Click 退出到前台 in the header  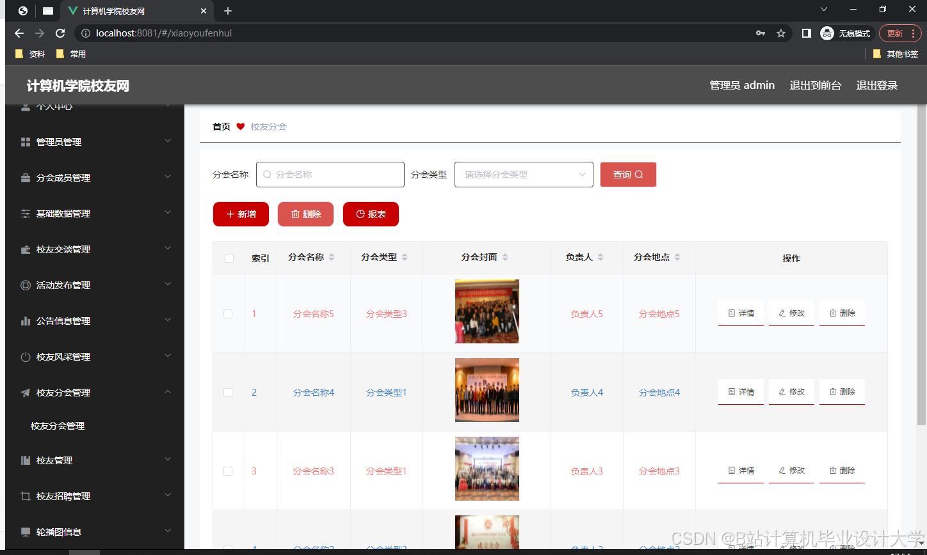pyautogui.click(x=816, y=86)
